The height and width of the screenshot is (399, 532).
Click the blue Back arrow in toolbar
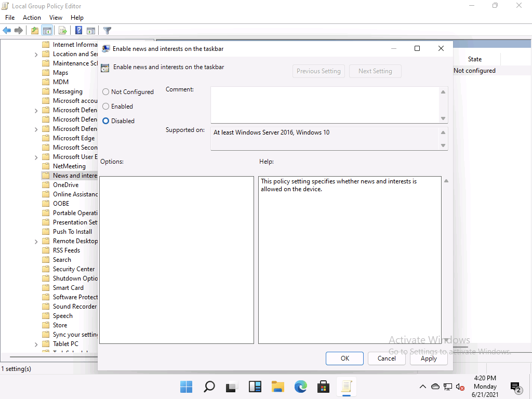(x=7, y=31)
